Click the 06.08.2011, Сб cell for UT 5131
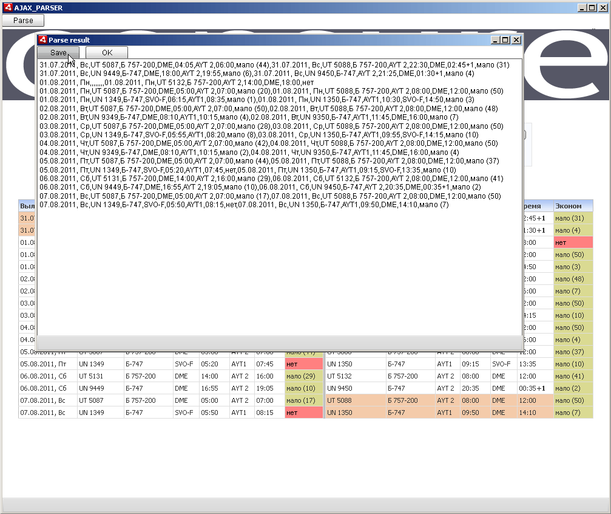 click(x=47, y=376)
